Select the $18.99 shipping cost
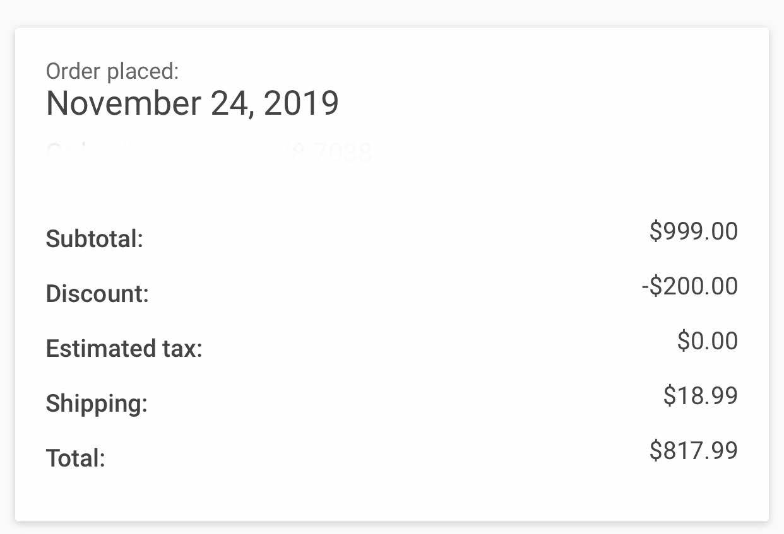The image size is (784, 534). point(700,396)
